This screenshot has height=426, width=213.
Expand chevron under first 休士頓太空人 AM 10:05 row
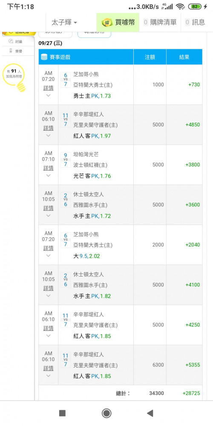click(x=49, y=216)
